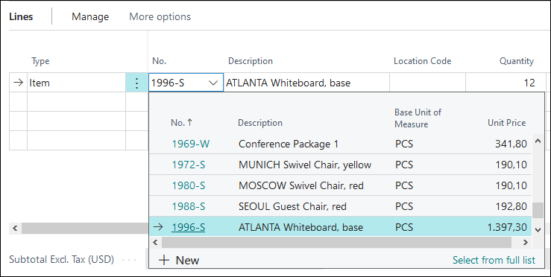Viewport: 551px width, 277px height.
Task: Click unit price 192,80
Action: click(x=511, y=206)
